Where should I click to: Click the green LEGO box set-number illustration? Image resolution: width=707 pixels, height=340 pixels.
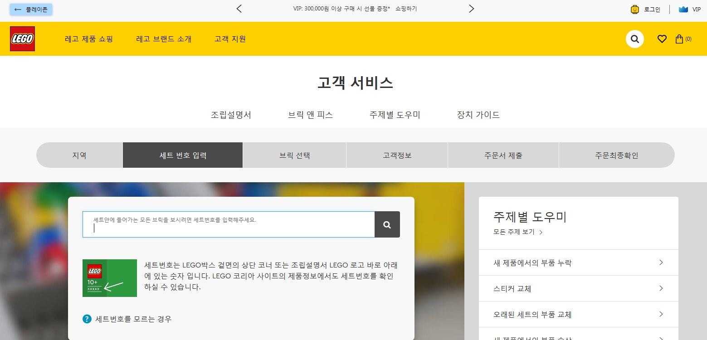pyautogui.click(x=110, y=278)
